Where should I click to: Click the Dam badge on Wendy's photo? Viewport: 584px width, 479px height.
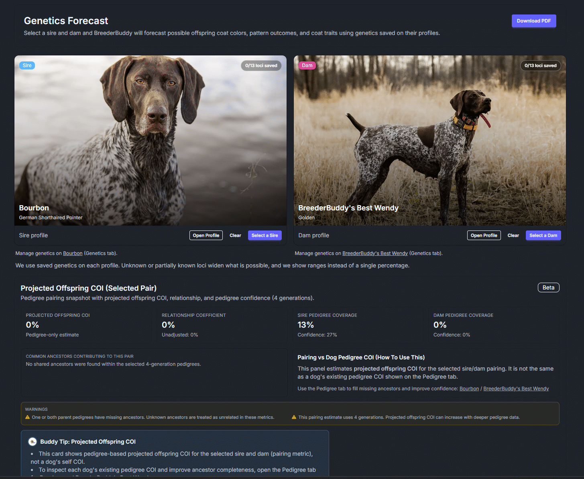pyautogui.click(x=307, y=65)
